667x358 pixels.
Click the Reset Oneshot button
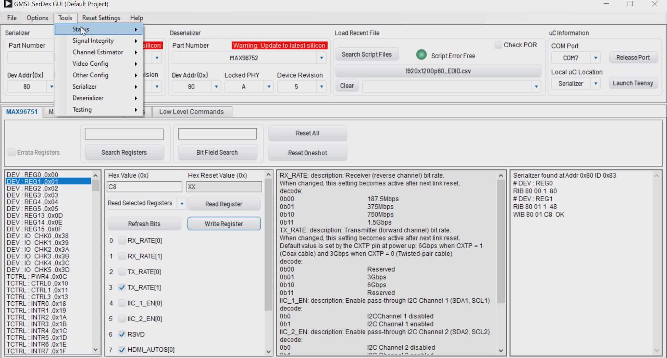(307, 153)
